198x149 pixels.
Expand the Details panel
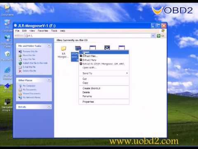(49, 107)
